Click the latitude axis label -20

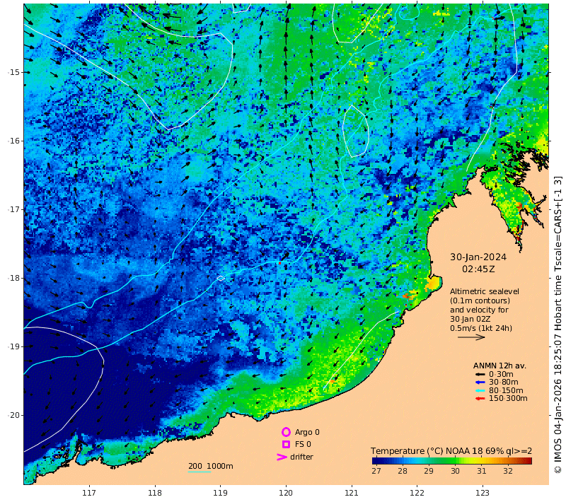click(x=13, y=415)
